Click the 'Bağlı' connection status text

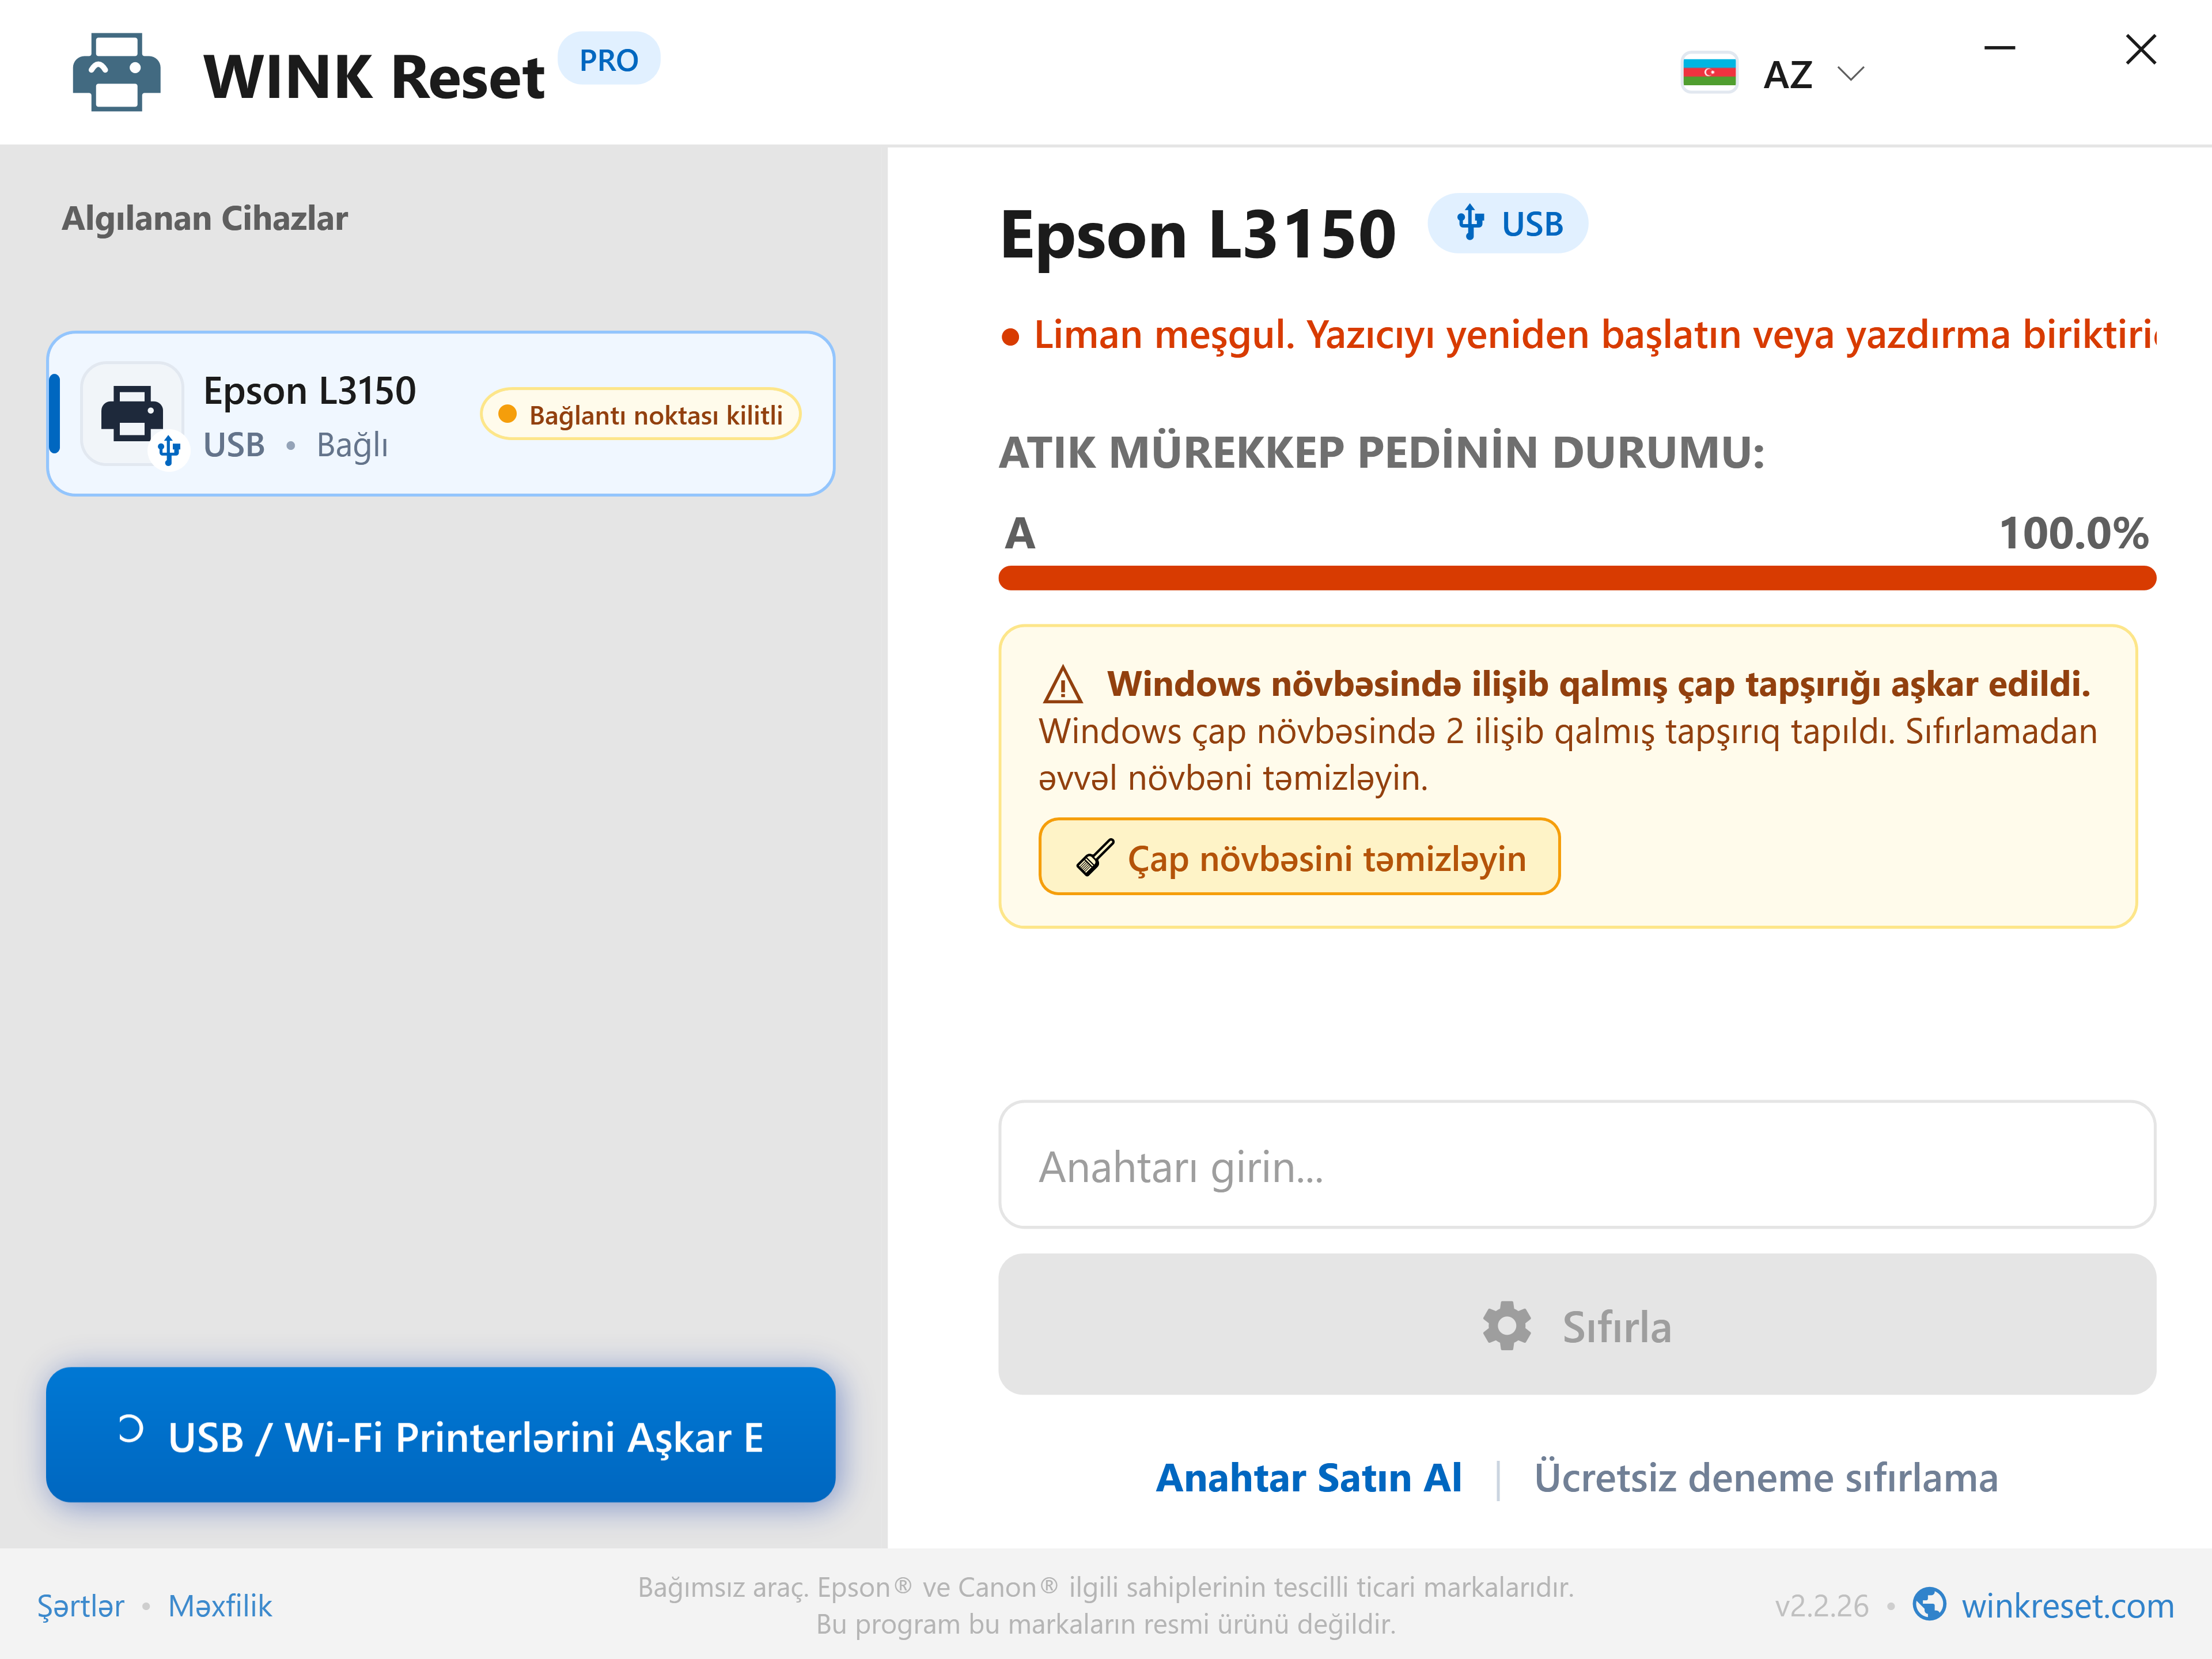point(352,445)
